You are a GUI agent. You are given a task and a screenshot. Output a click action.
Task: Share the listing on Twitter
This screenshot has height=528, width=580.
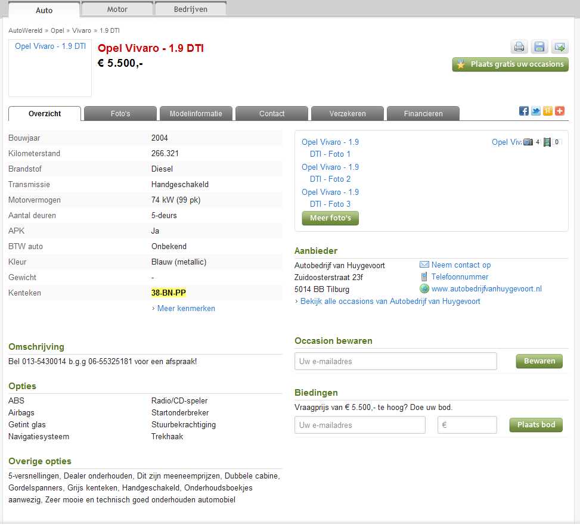tap(536, 111)
